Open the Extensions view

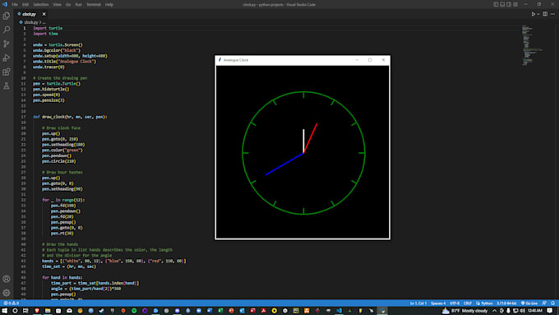(x=7, y=72)
